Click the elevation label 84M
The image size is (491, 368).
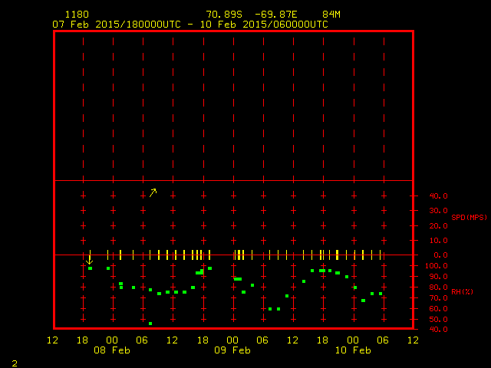tap(331, 15)
